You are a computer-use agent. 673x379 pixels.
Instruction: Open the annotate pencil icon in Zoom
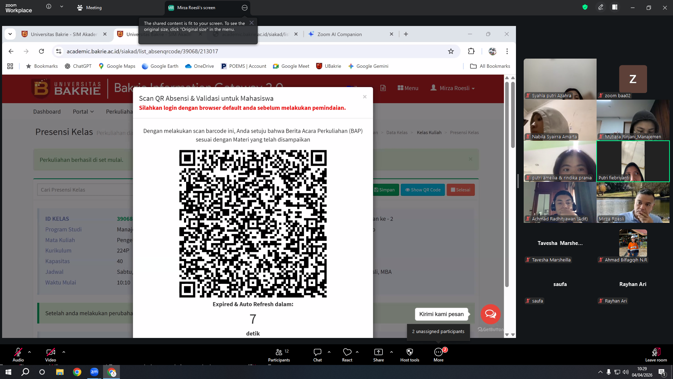[601, 7]
